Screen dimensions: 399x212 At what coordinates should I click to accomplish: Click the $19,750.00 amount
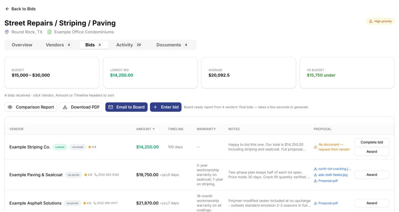click(147, 175)
